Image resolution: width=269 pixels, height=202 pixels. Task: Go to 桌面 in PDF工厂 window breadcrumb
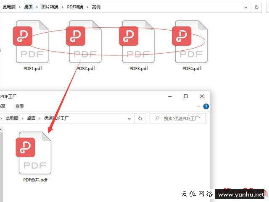pos(31,118)
